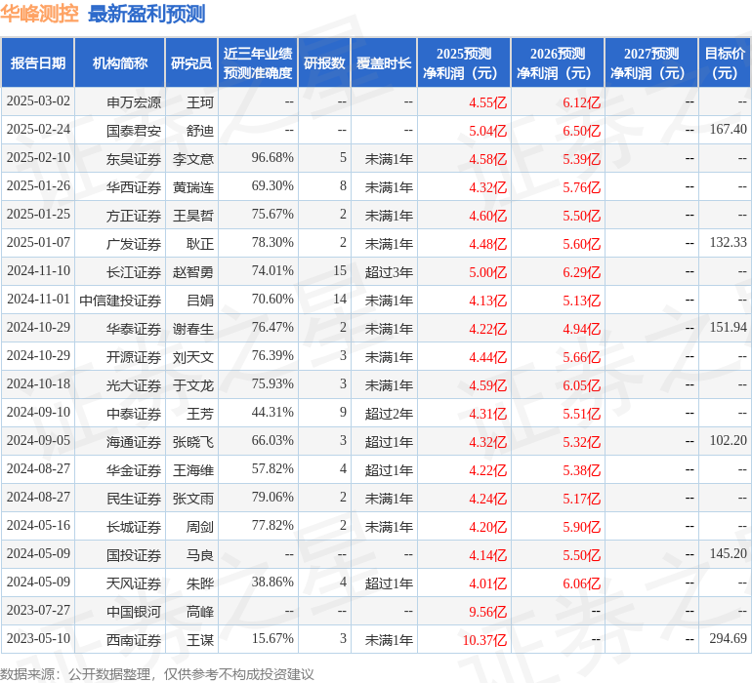Select the 研究员 column header
This screenshot has height=683, width=752.
coord(190,63)
